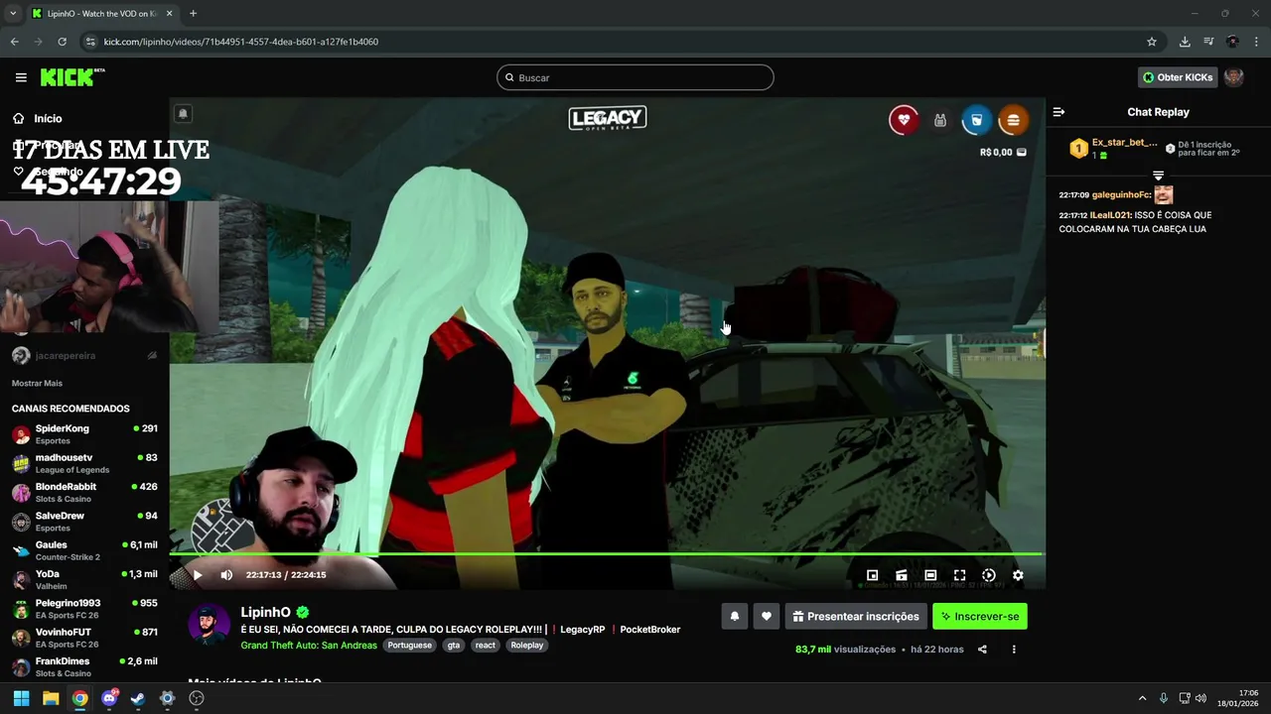Open VovinhoFUT recommended channel
The image size is (1271, 714).
tap(84, 638)
